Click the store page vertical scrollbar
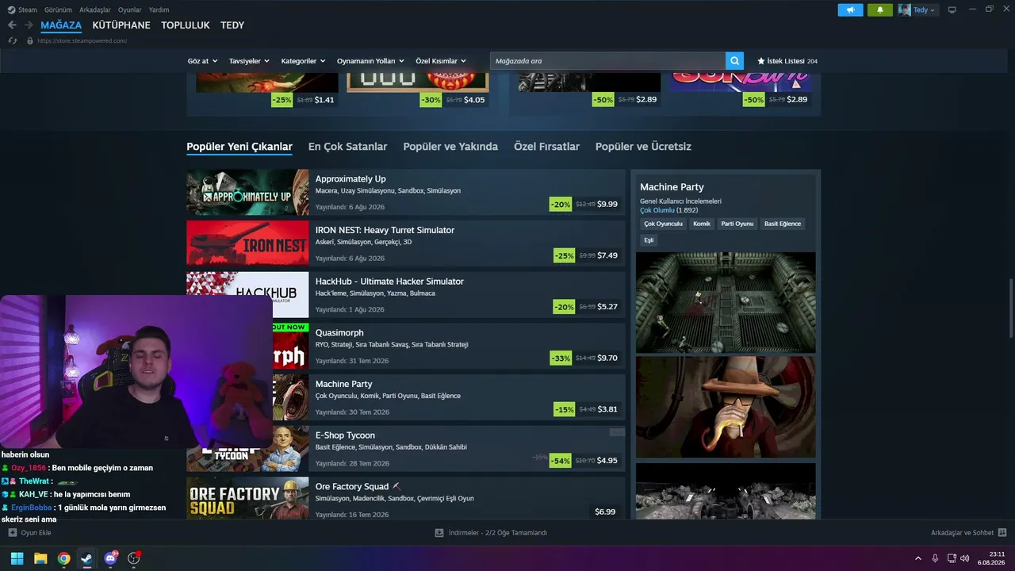 point(1010,308)
